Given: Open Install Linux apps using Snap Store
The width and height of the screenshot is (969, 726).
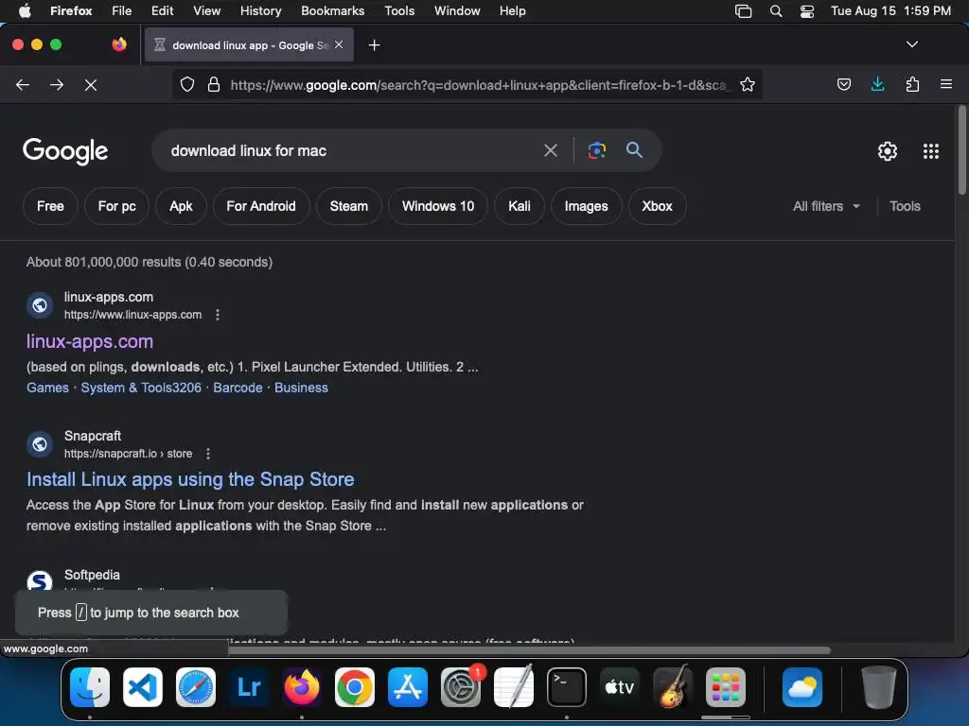Looking at the screenshot, I should pyautogui.click(x=190, y=479).
